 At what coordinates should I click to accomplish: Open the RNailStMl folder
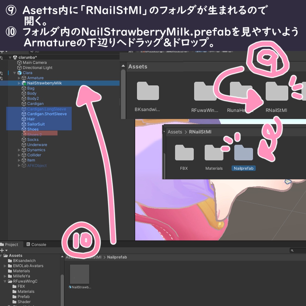(x=277, y=91)
